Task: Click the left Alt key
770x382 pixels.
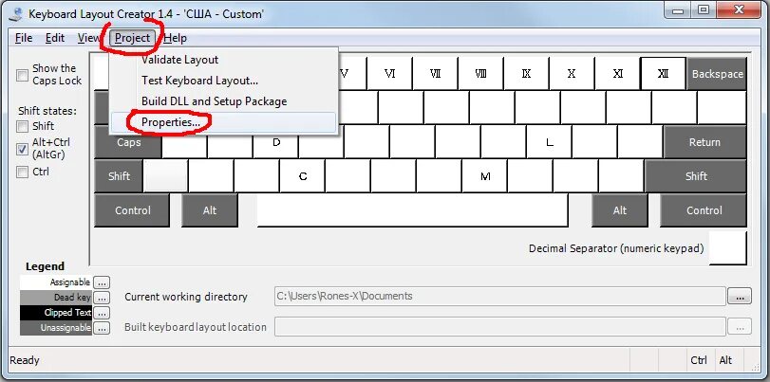Action: 210,210
